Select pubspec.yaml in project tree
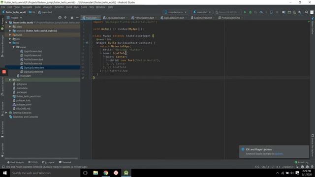Image resolution: width=315 pixels, height=177 pixels. 24,104
